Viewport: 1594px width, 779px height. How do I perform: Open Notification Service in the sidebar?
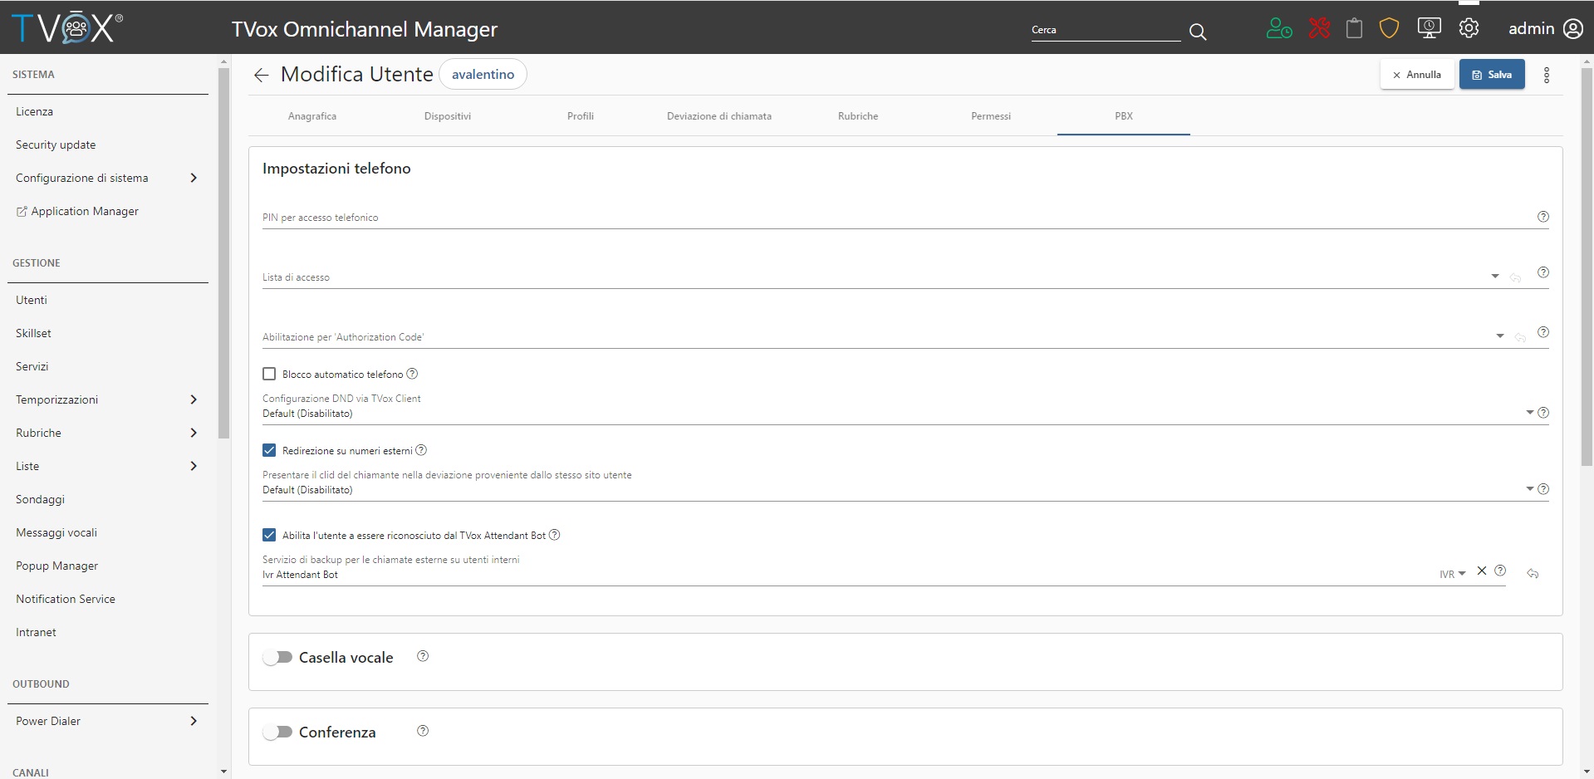[x=66, y=599]
